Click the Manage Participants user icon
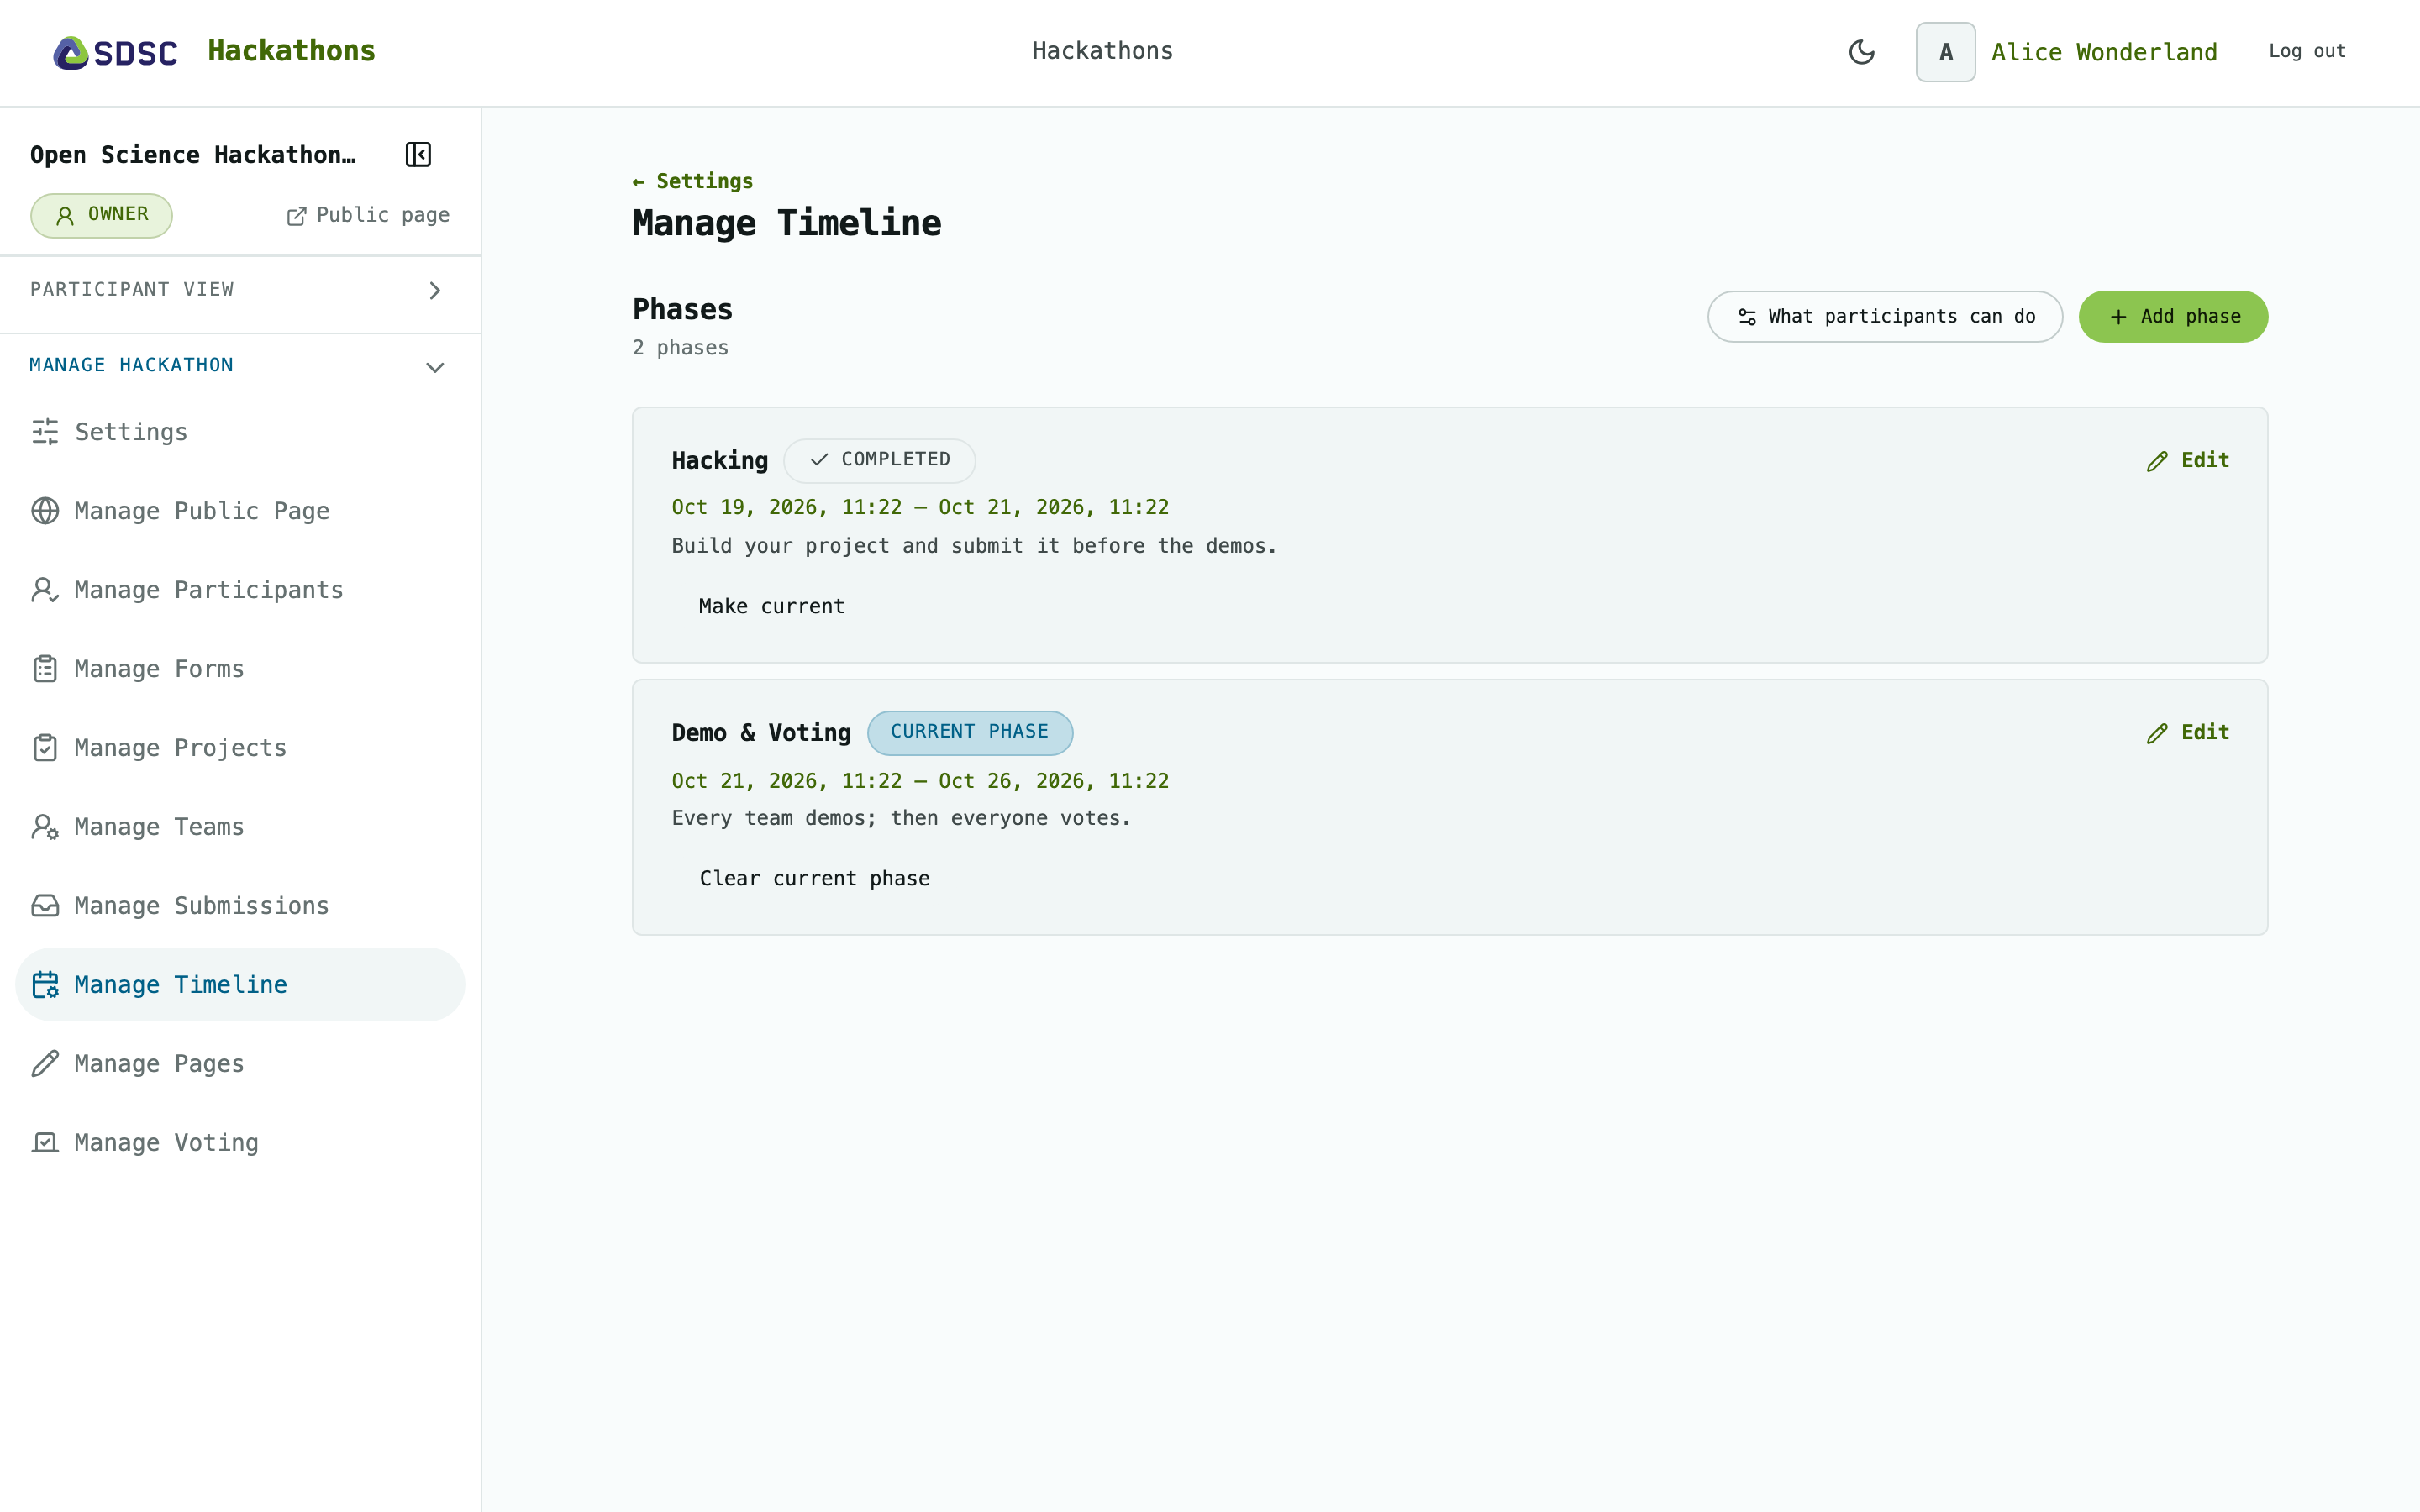The height and width of the screenshot is (1512, 2420). pyautogui.click(x=45, y=590)
